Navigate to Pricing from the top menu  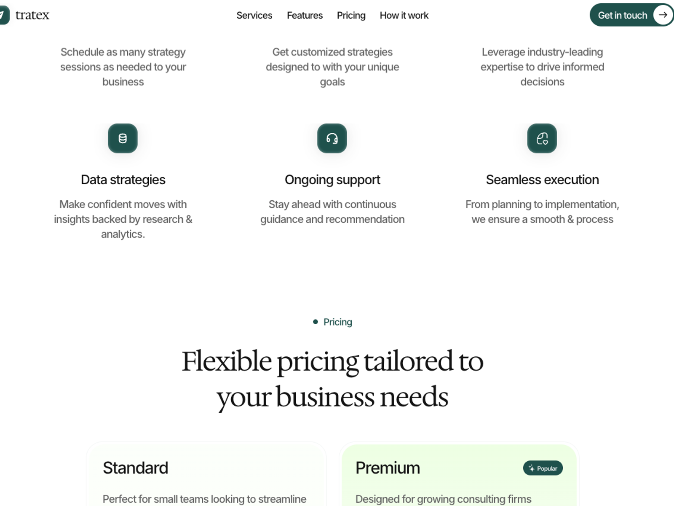coord(351,15)
